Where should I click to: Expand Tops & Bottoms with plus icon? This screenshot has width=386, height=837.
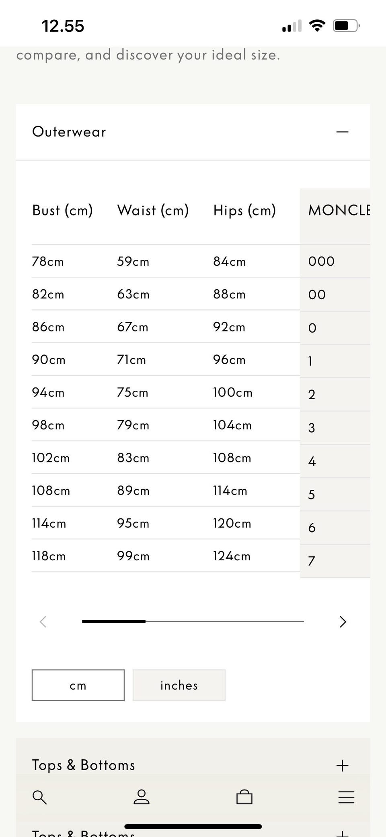click(x=342, y=765)
